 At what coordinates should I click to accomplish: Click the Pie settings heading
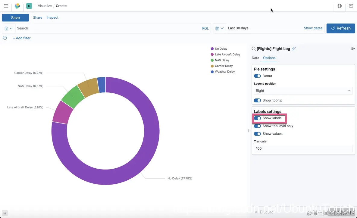264,69
